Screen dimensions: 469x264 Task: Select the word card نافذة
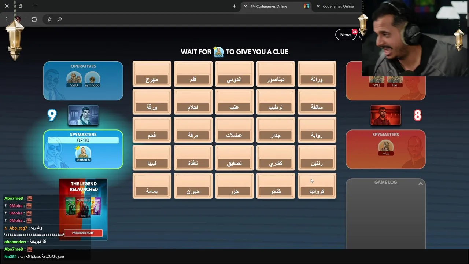193,158
